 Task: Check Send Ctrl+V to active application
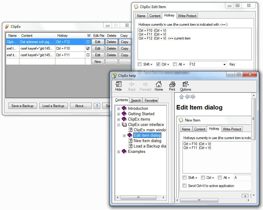coord(185,186)
